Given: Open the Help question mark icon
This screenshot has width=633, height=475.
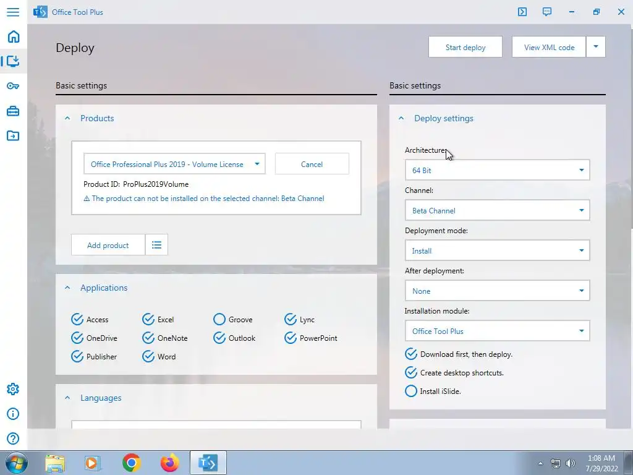Looking at the screenshot, I should coord(13,439).
